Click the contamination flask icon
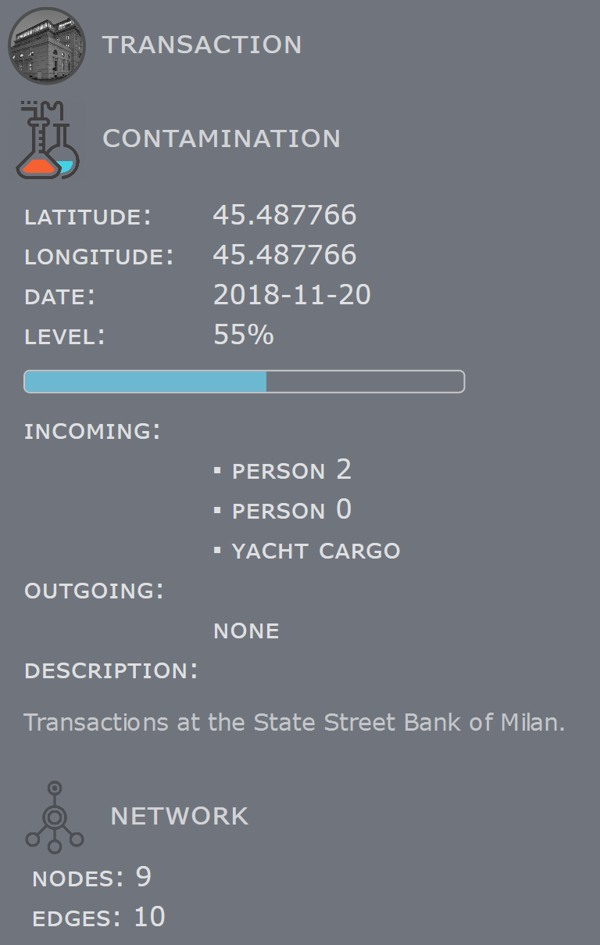 click(x=48, y=140)
